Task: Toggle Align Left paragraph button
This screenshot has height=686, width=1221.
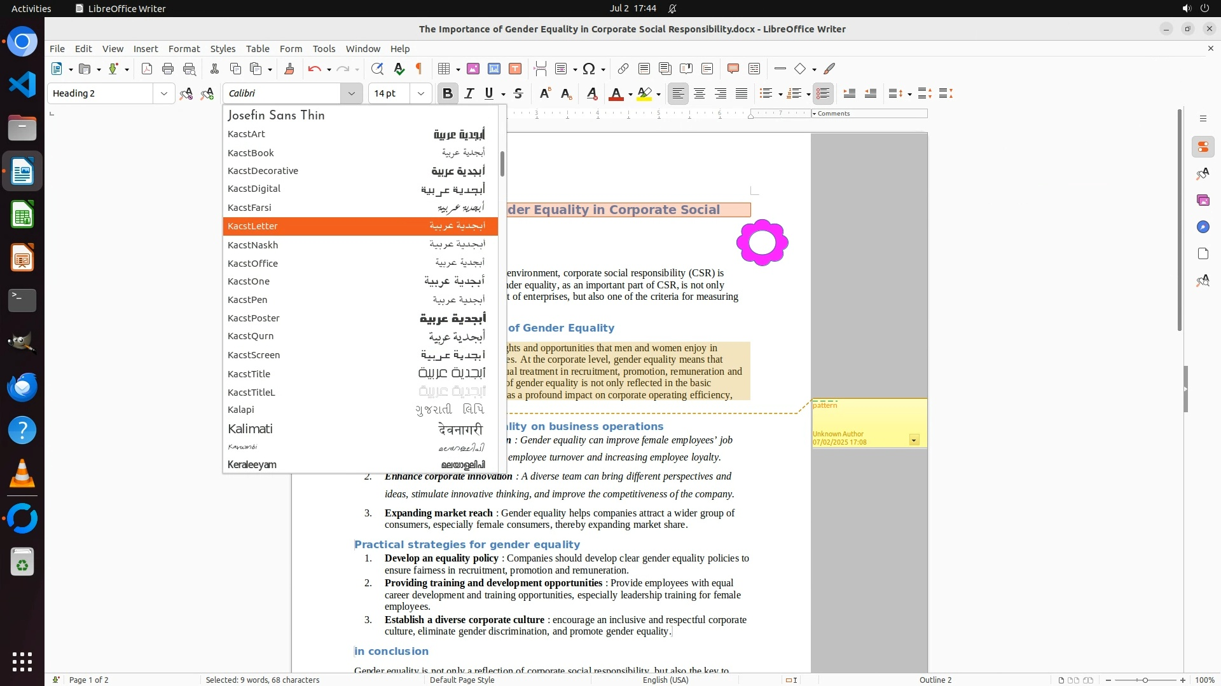Action: click(678, 93)
